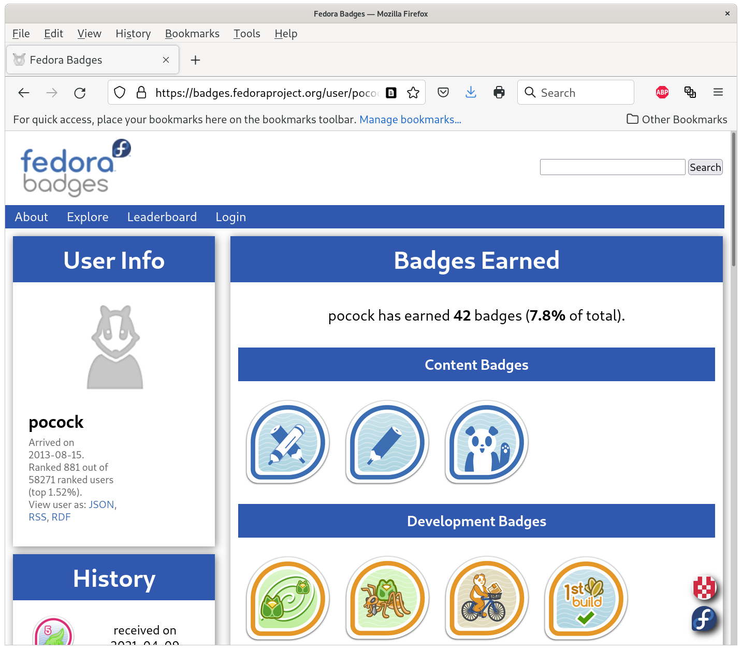Viewport: 742px width, 650px height.
Task: Click Manage bookmarks link
Action: [x=410, y=120]
